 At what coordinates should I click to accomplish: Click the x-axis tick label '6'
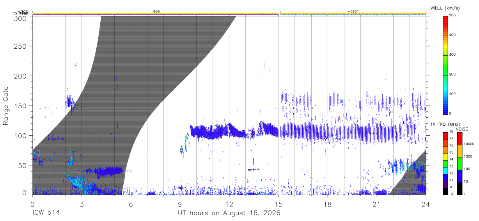[x=131, y=204]
